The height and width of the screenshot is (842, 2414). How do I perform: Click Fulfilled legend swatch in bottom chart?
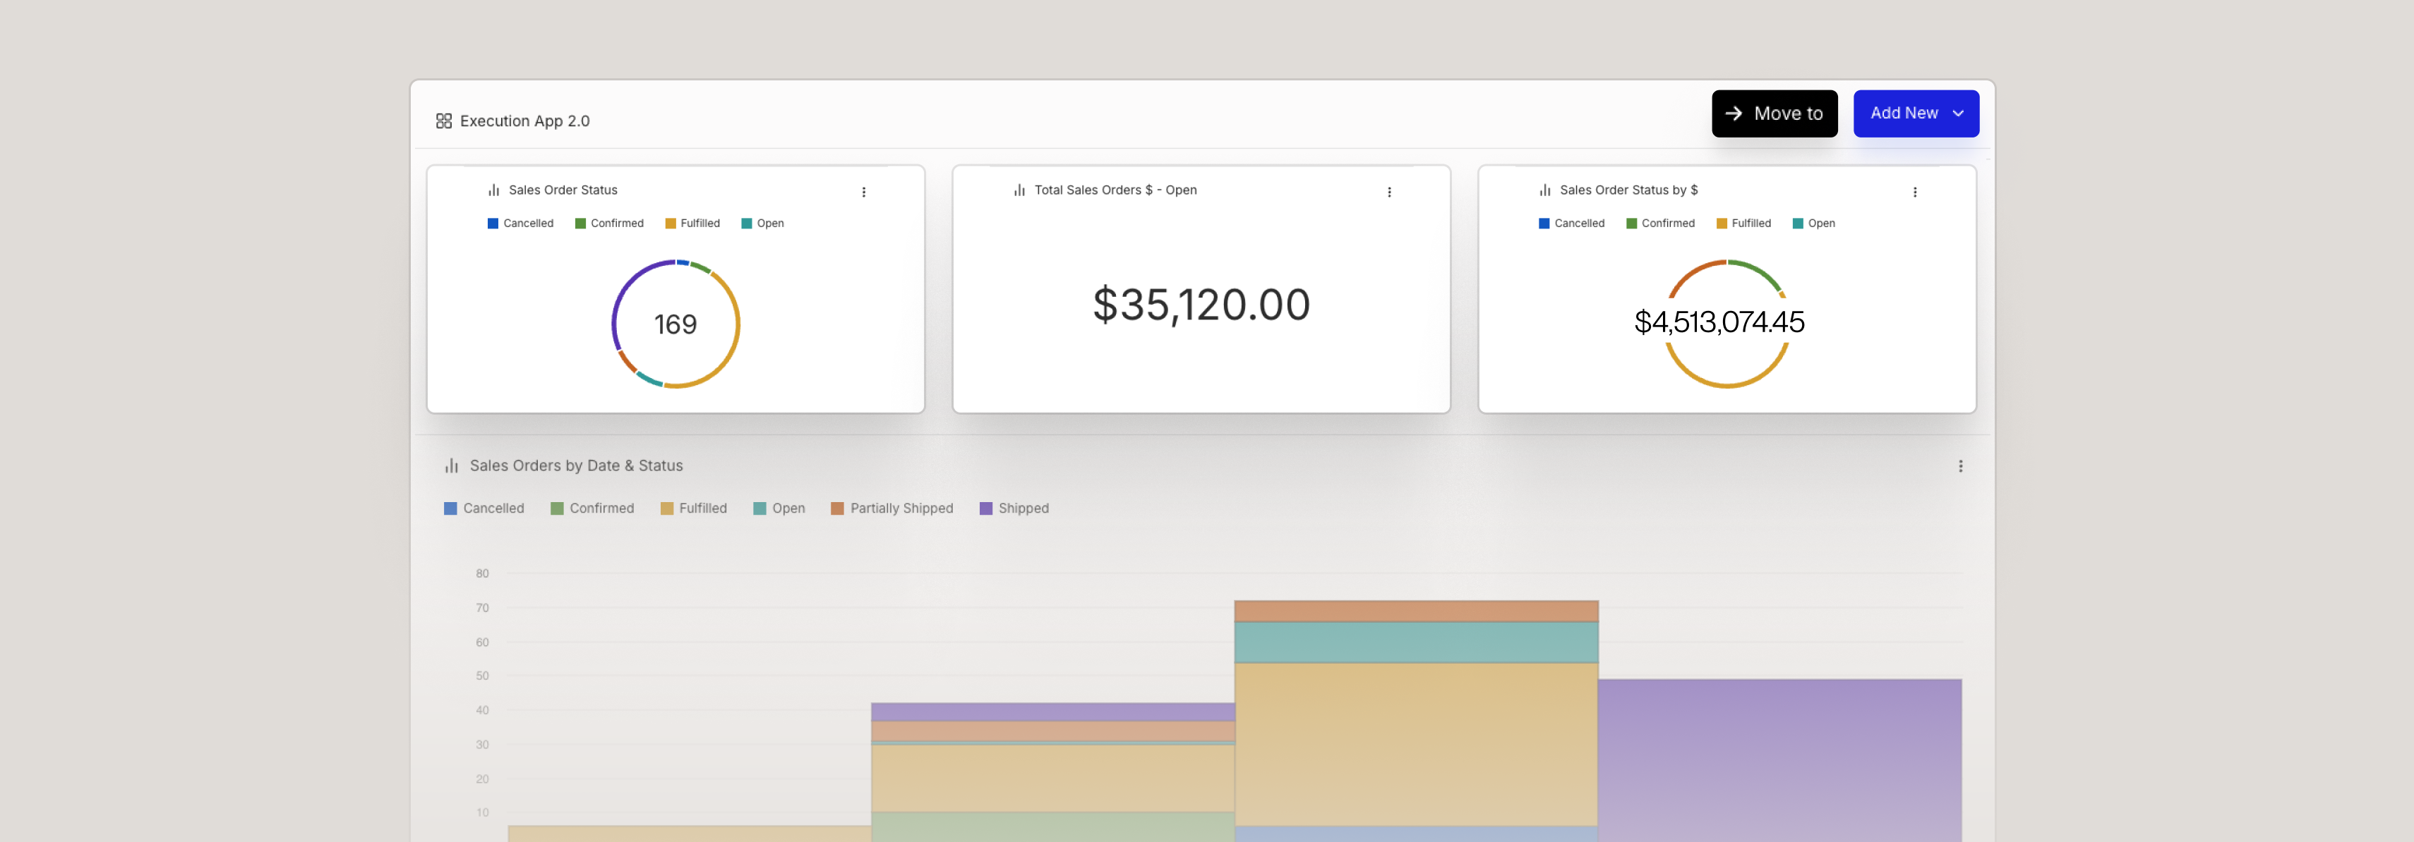click(x=666, y=508)
